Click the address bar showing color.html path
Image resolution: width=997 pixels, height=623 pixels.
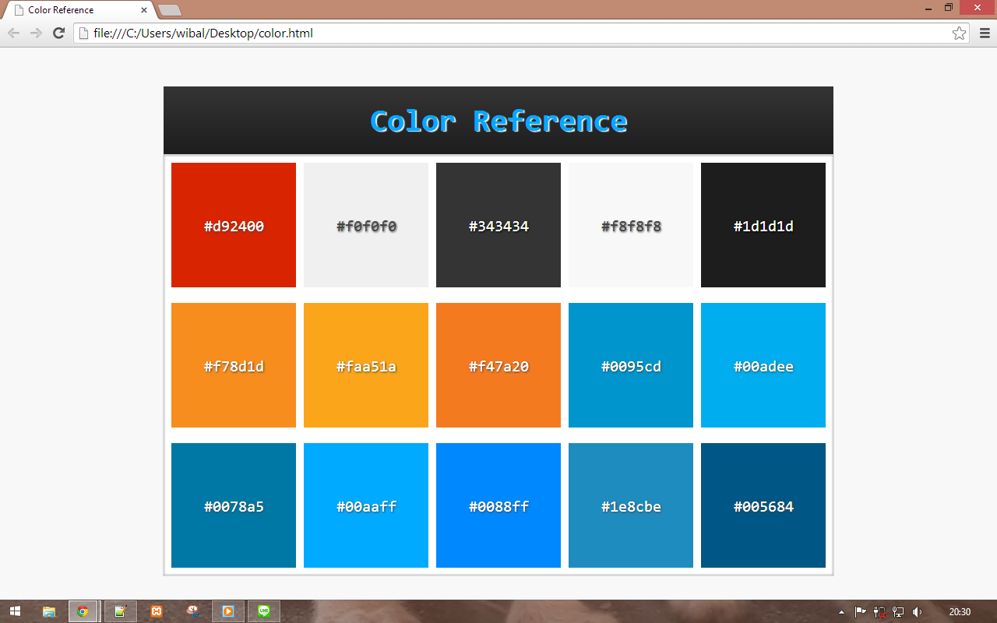(521, 33)
